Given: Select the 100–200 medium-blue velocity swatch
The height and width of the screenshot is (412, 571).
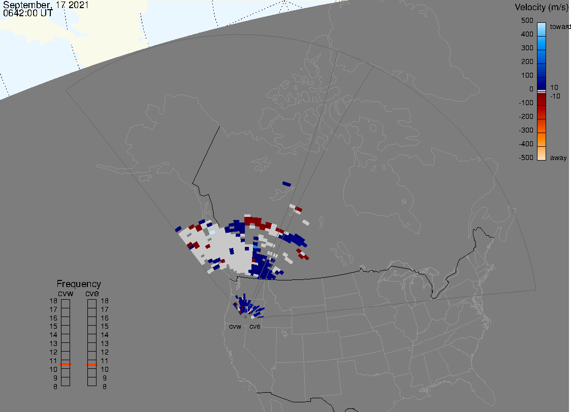Looking at the screenshot, I should coord(541,71).
